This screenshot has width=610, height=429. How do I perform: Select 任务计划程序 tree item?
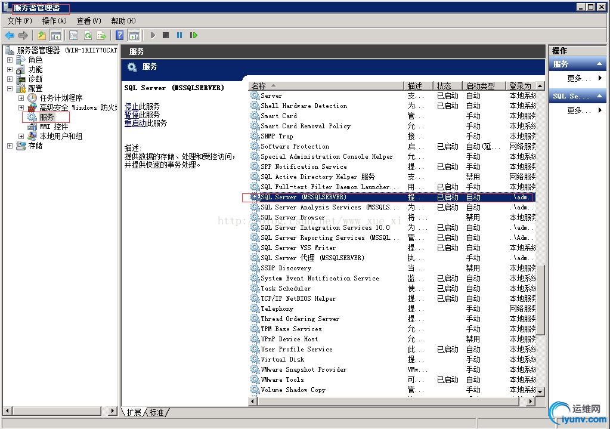tap(61, 98)
